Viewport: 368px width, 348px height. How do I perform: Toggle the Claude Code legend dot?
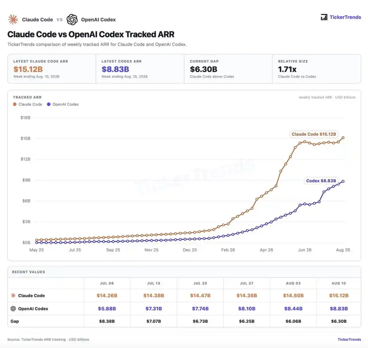[15, 104]
